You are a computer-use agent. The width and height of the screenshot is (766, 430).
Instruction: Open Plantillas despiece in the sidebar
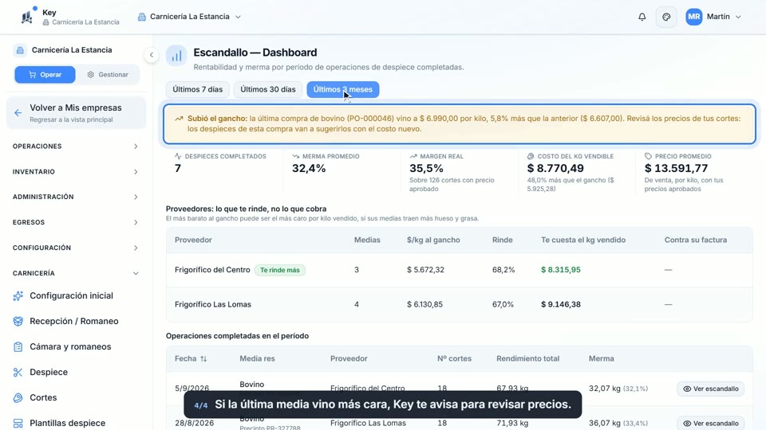click(75, 423)
